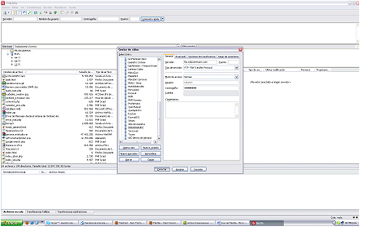Click the disconnect from server toolbar icon
The image size is (366, 228).
click(x=51, y=13)
